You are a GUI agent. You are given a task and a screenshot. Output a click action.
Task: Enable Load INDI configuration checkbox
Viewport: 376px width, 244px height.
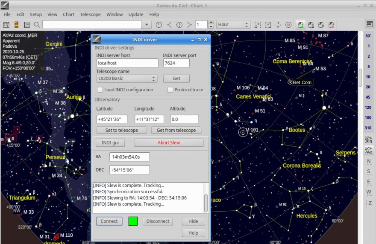pyautogui.click(x=100, y=90)
